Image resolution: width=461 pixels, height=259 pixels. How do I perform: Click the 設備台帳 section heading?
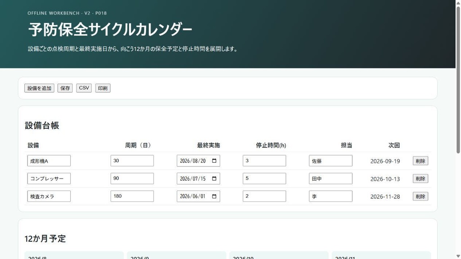pyautogui.click(x=42, y=126)
